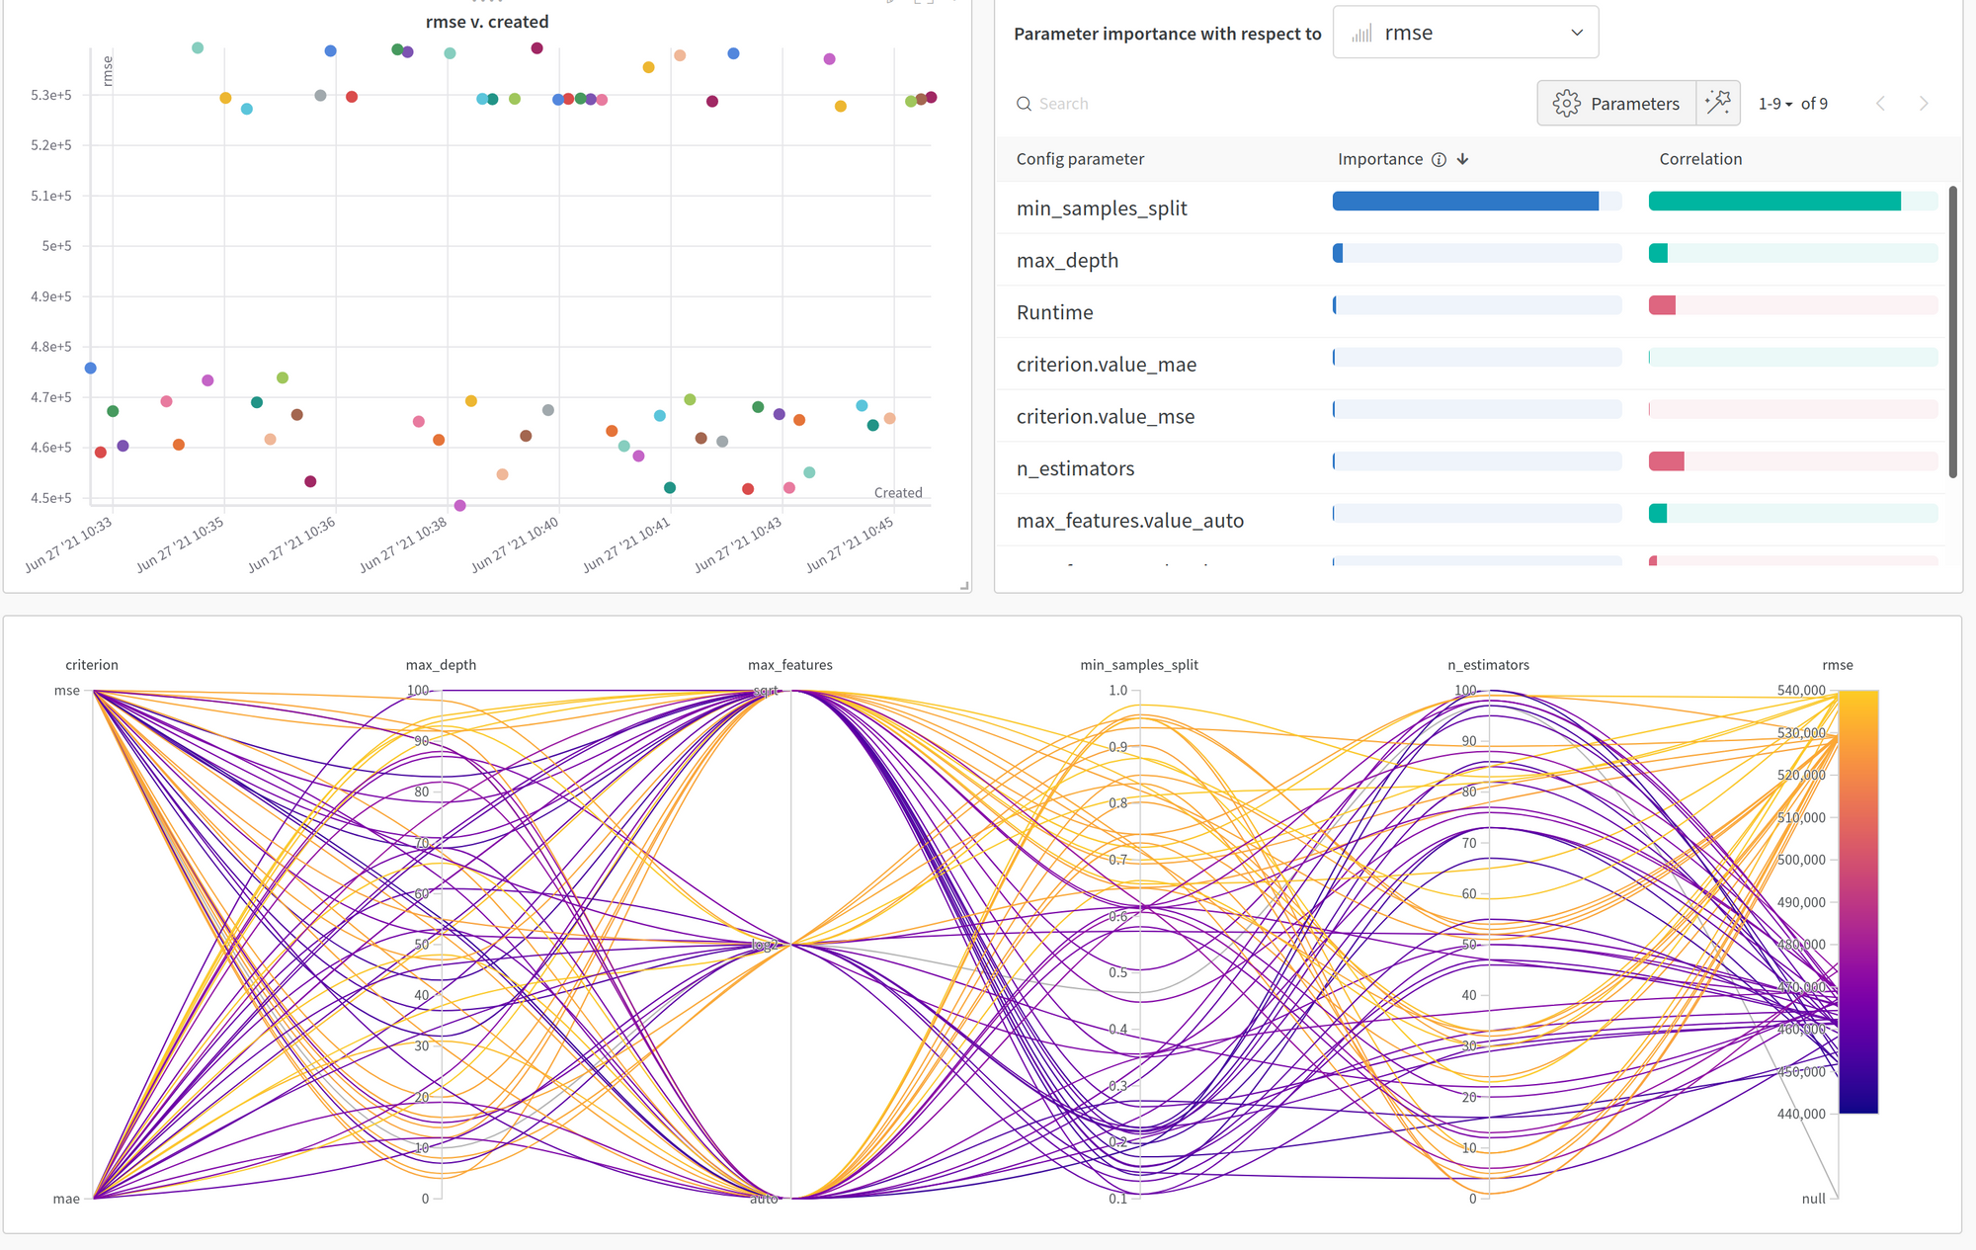
Task: Select the min_samples_split row
Action: [1102, 208]
